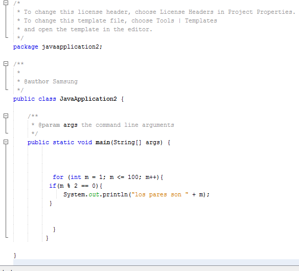Collapse the @param args Javadoc fold
299x271 pixels.
click(x=6, y=116)
